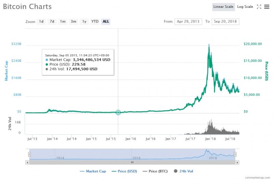Click the 2018 navigator label
273x180 pixels.
[213, 158]
